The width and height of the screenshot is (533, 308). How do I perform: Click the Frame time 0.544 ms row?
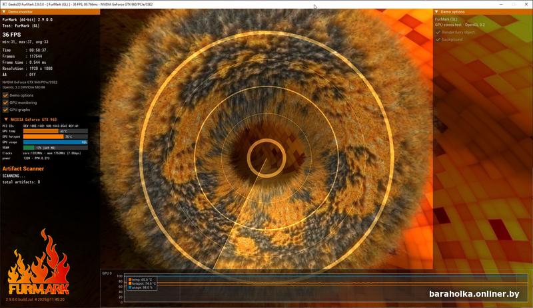click(24, 63)
